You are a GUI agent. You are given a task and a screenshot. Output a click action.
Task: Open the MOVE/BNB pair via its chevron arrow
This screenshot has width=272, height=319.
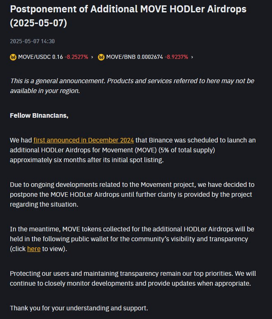[x=192, y=57]
